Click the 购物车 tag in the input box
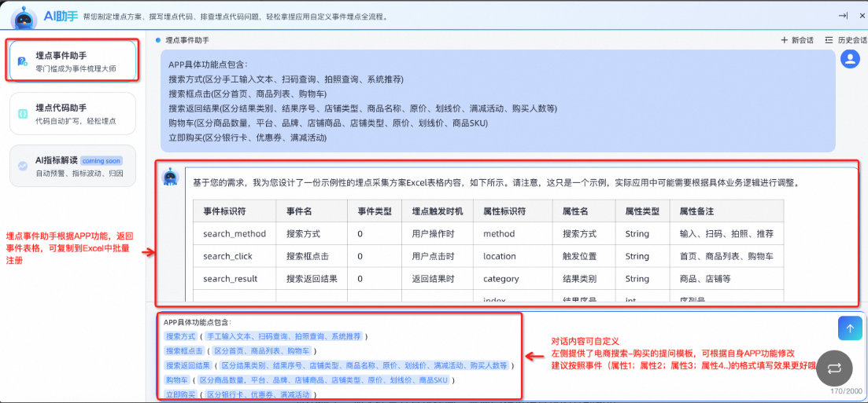 (176, 380)
